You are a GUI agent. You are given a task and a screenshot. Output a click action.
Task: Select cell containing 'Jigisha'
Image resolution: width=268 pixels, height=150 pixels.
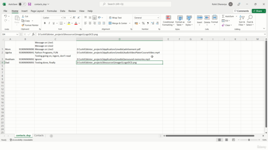10,52
